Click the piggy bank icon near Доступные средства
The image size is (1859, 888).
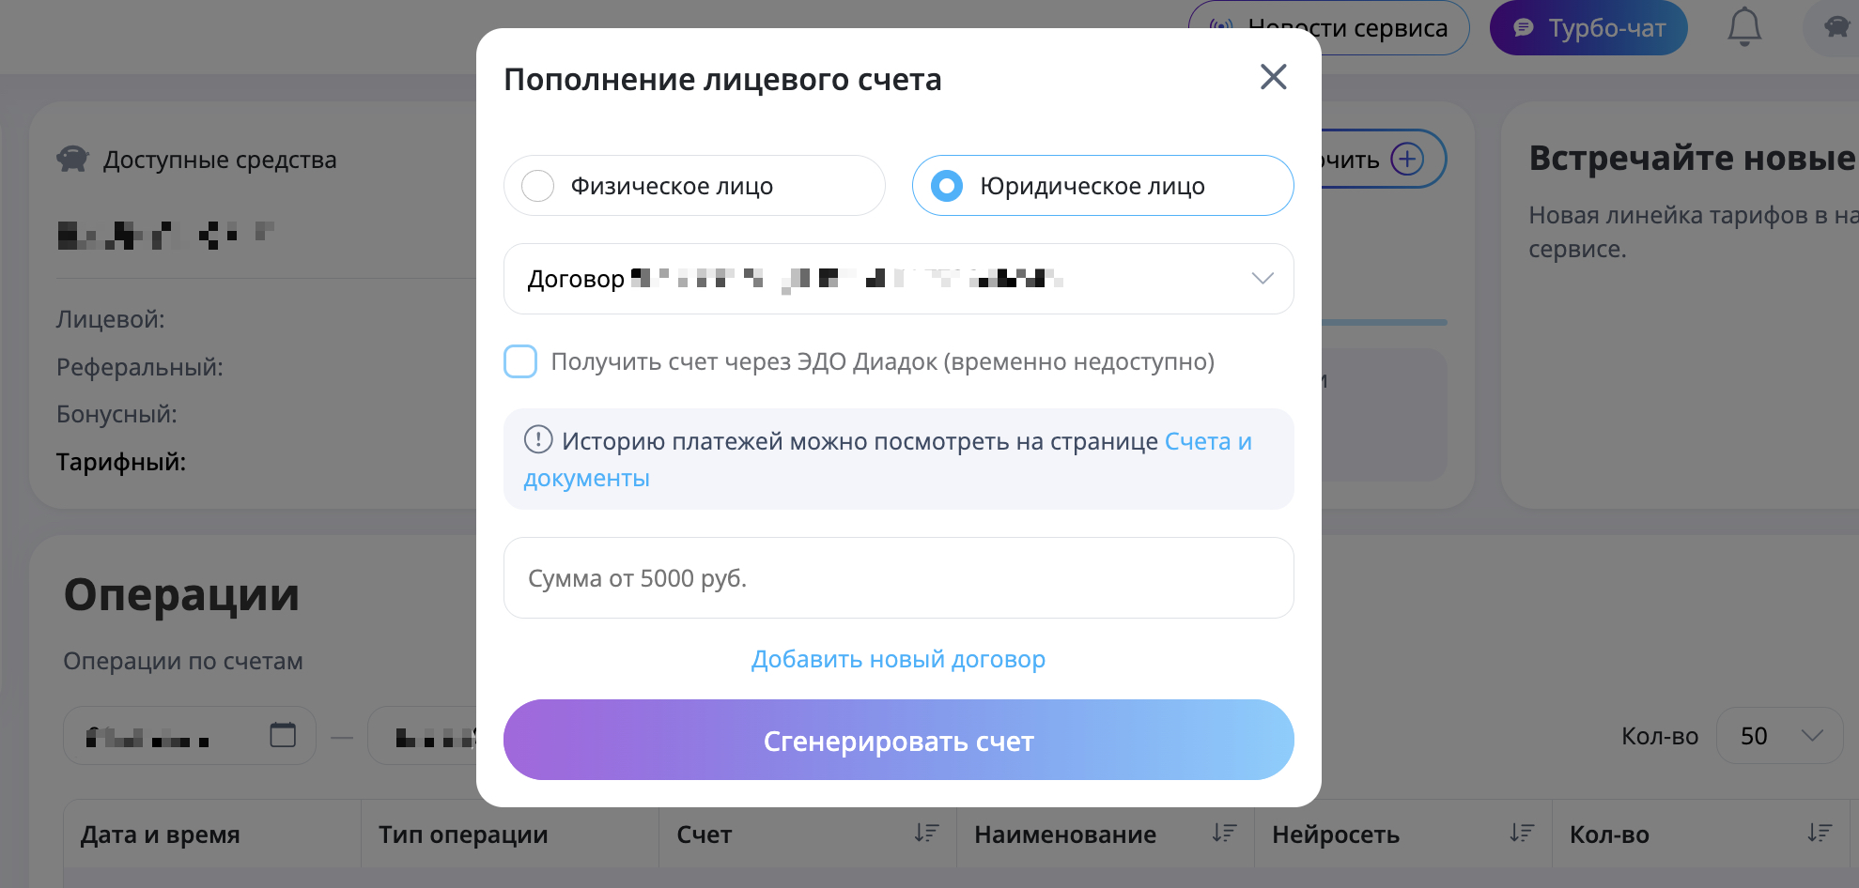pyautogui.click(x=75, y=159)
